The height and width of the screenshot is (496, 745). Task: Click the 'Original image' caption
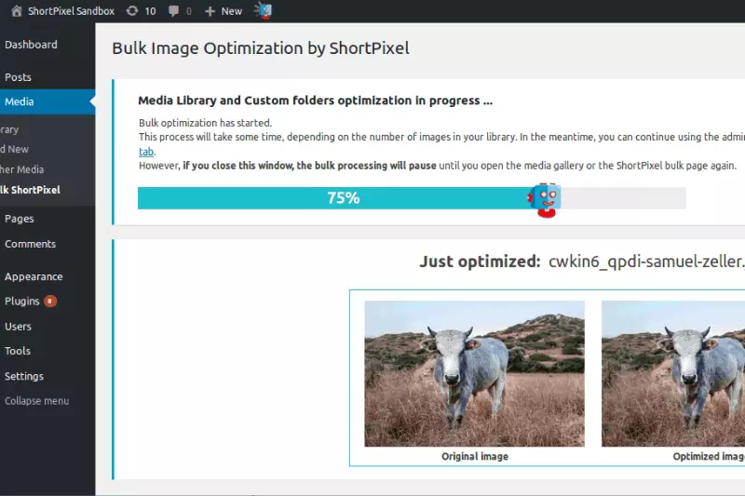tap(475, 457)
